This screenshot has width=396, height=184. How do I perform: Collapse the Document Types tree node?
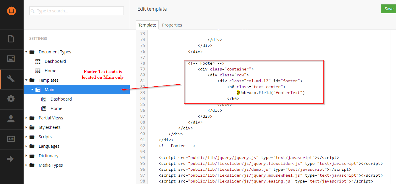pyautogui.click(x=26, y=52)
